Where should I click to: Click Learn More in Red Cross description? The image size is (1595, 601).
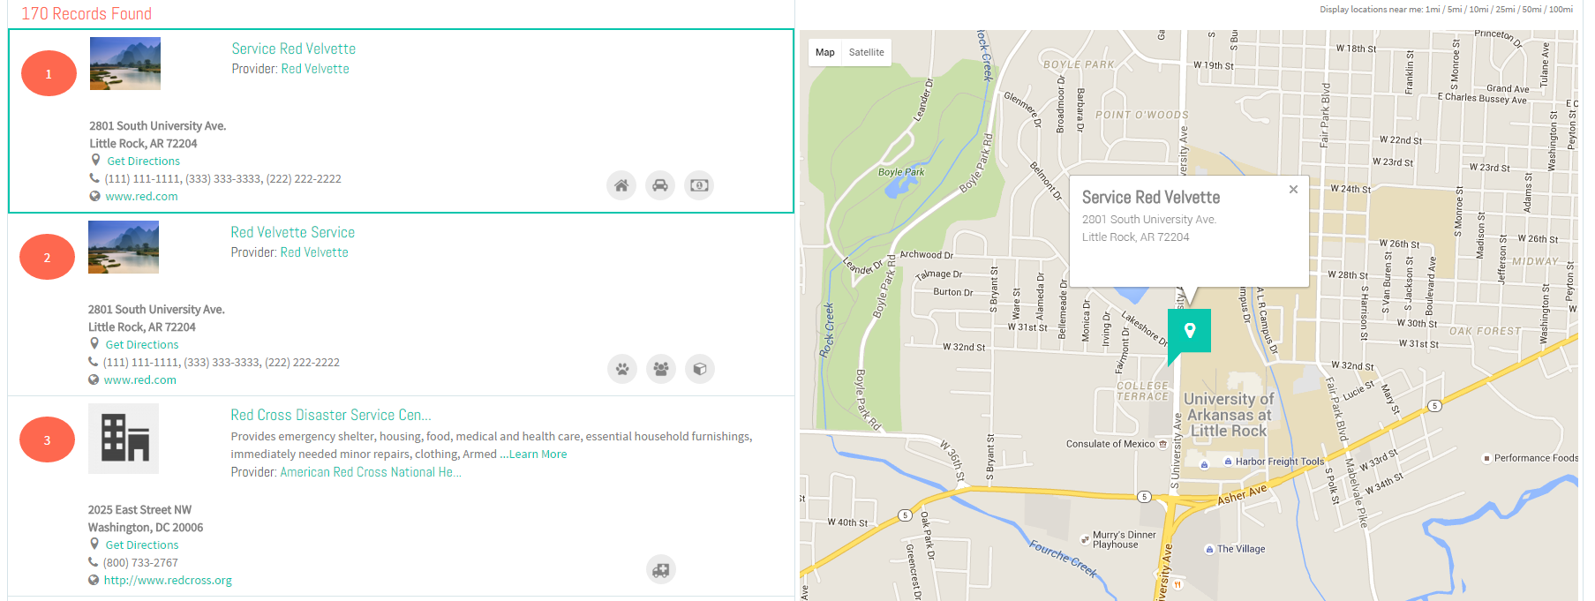[x=538, y=455]
